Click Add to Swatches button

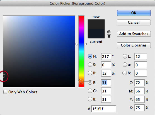134,34
